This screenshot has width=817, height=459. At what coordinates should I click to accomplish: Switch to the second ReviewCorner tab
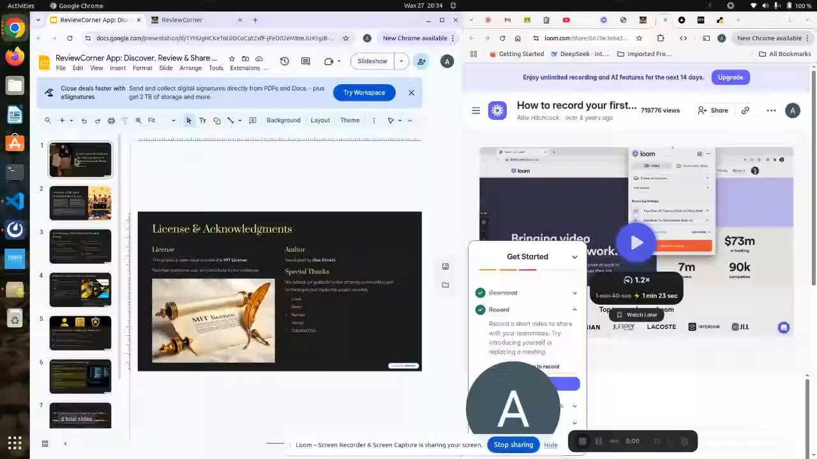[x=196, y=20]
